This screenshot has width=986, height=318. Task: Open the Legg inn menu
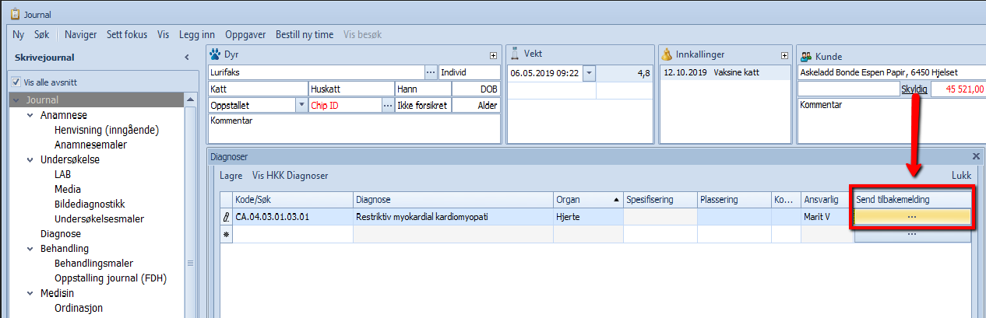(x=198, y=34)
